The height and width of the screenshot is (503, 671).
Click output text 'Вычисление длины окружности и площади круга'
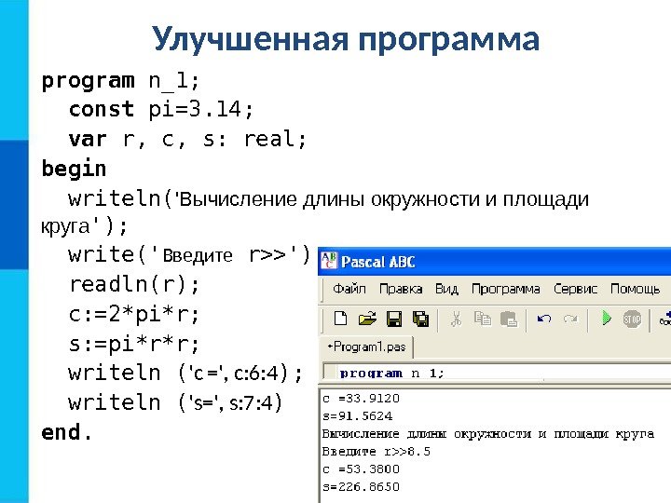pos(487,434)
